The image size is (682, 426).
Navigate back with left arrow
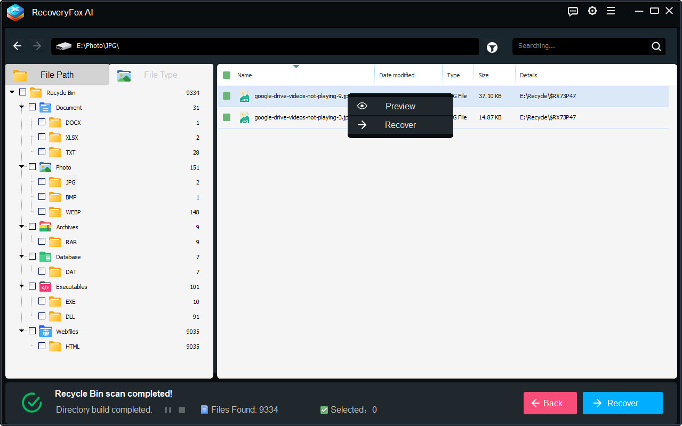click(x=17, y=46)
